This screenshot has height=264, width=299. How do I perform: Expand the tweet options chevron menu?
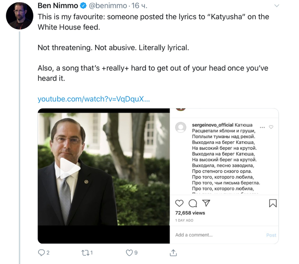(277, 6)
